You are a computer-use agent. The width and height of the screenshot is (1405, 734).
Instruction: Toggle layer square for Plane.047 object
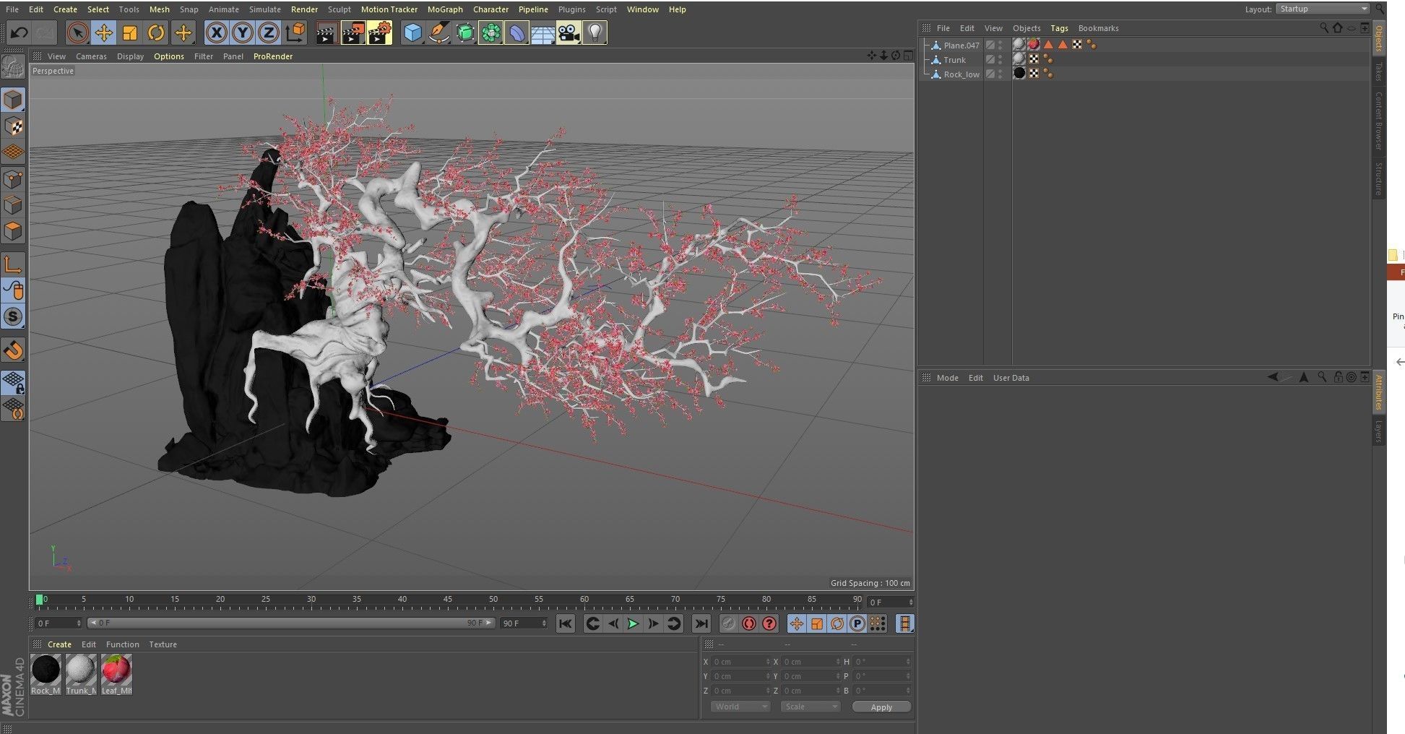[x=990, y=45]
